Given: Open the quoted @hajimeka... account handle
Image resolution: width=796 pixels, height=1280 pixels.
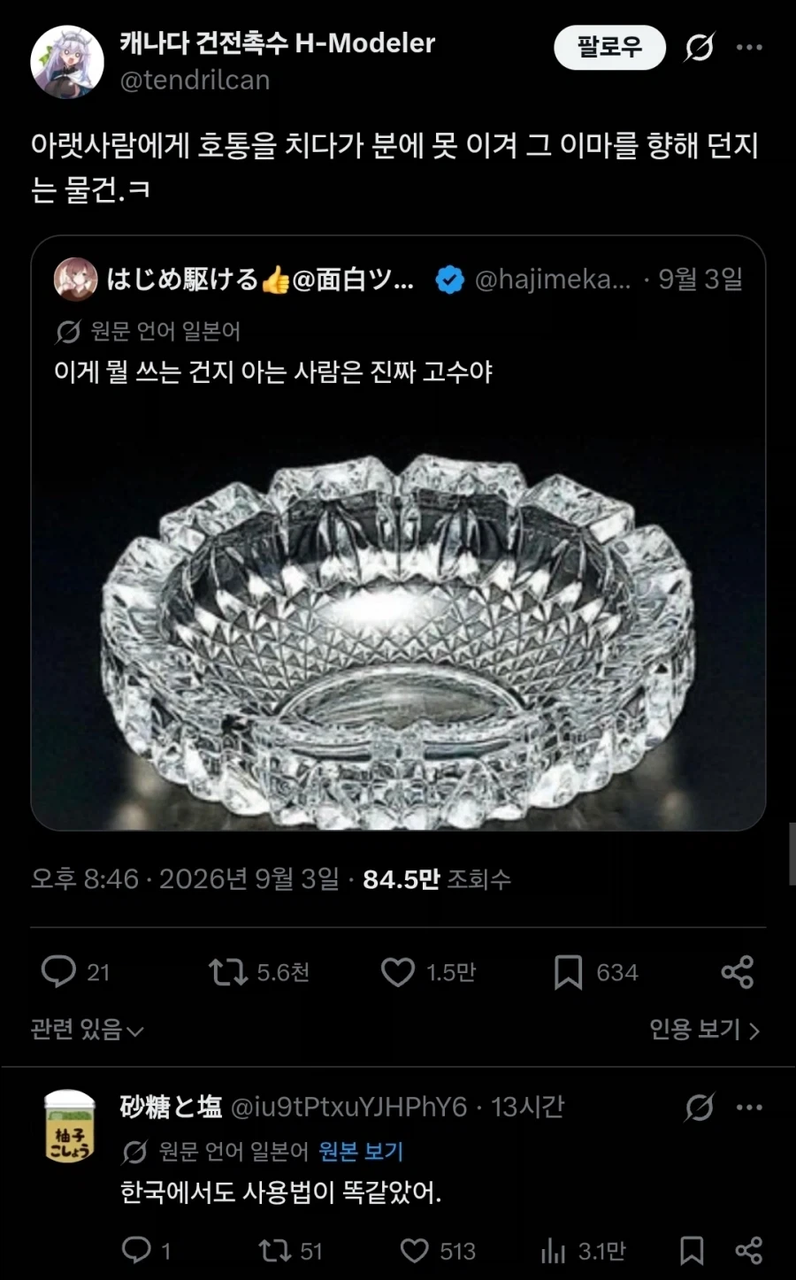Looking at the screenshot, I should click(x=553, y=280).
